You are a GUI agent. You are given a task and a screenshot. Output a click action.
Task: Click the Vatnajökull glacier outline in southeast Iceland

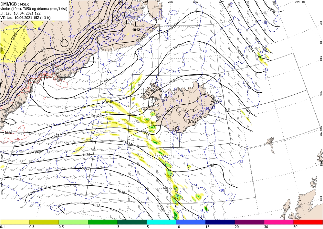point(193,116)
